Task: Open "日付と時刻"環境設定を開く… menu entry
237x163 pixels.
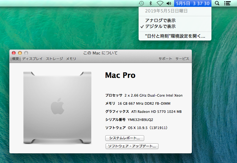Action: (175, 36)
